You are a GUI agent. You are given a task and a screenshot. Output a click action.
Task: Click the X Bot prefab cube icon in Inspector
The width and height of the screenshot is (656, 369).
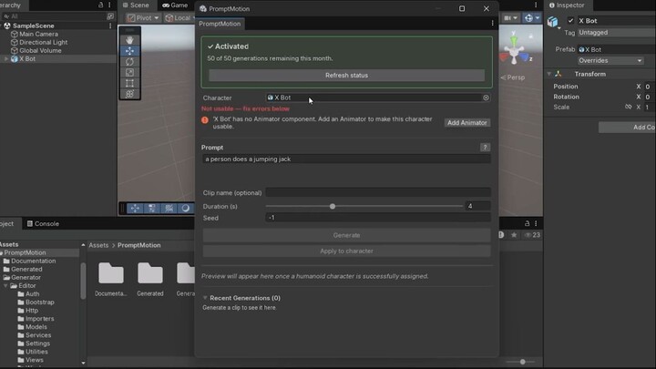tap(553, 21)
